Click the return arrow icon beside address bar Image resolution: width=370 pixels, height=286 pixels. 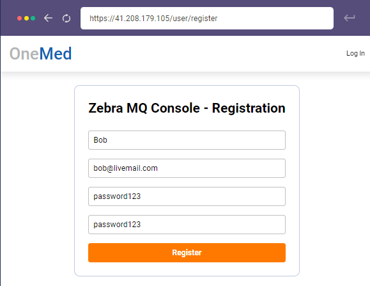(x=350, y=18)
